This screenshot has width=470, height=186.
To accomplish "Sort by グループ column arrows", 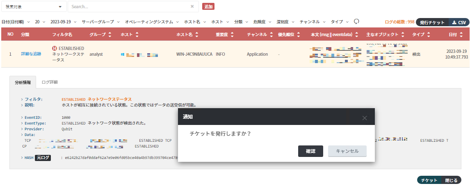I will [x=110, y=35].
